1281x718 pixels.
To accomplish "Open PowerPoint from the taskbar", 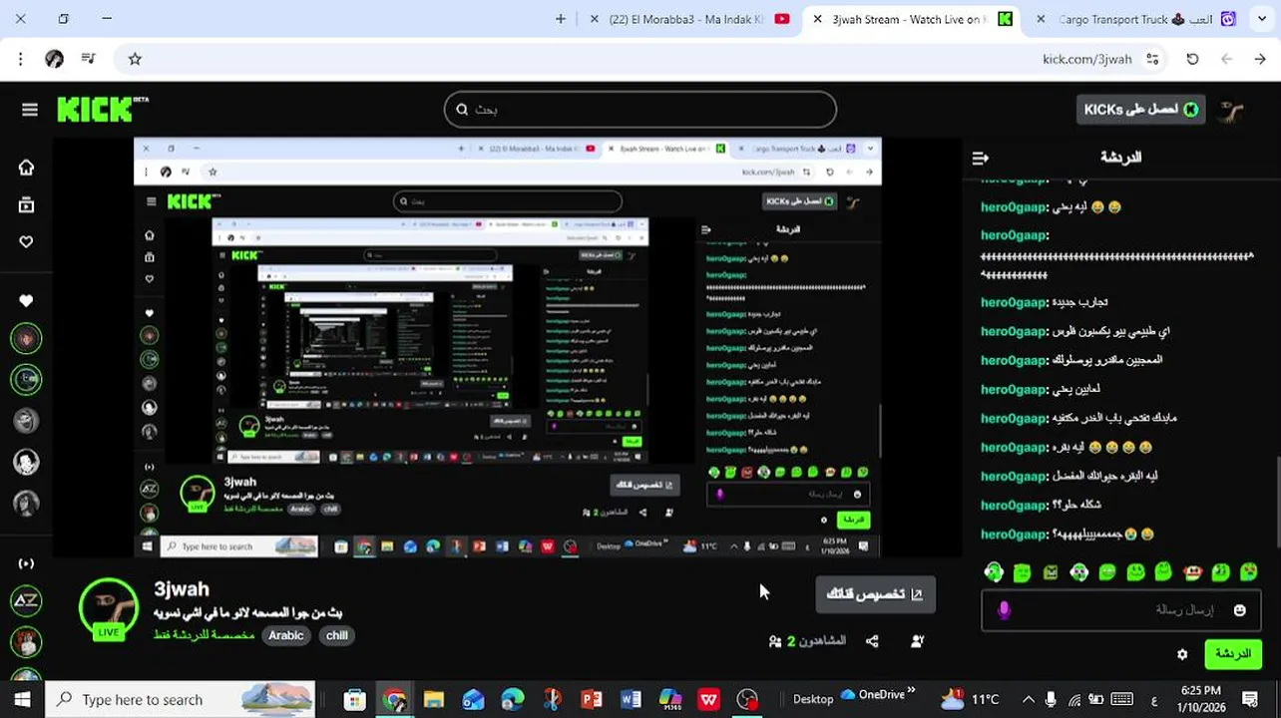I will pyautogui.click(x=592, y=700).
